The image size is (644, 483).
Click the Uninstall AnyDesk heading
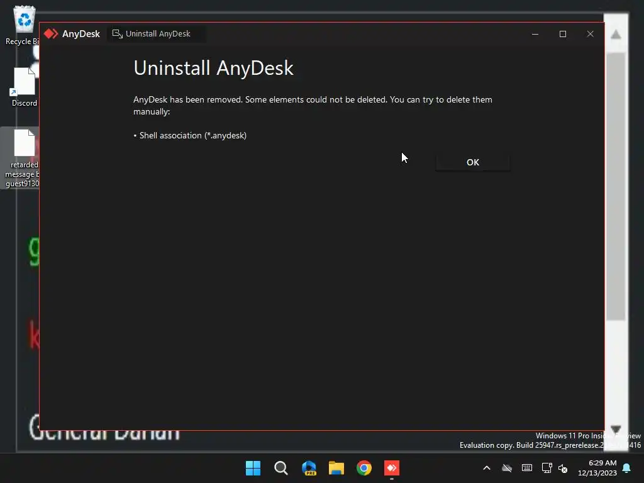tap(214, 68)
